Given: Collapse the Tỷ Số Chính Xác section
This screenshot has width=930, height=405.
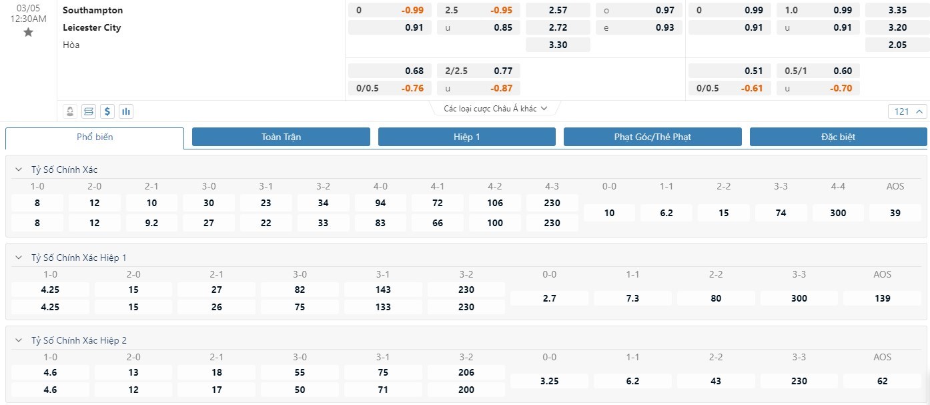Looking at the screenshot, I should click(19, 169).
